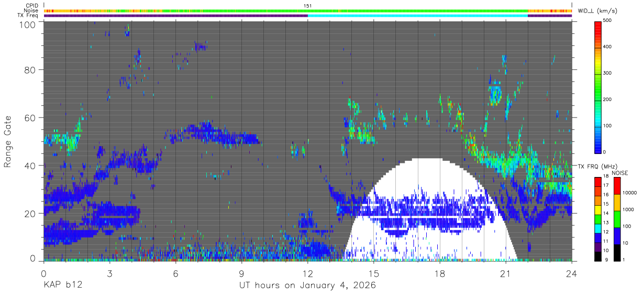Click the CPID value 151

[307, 6]
